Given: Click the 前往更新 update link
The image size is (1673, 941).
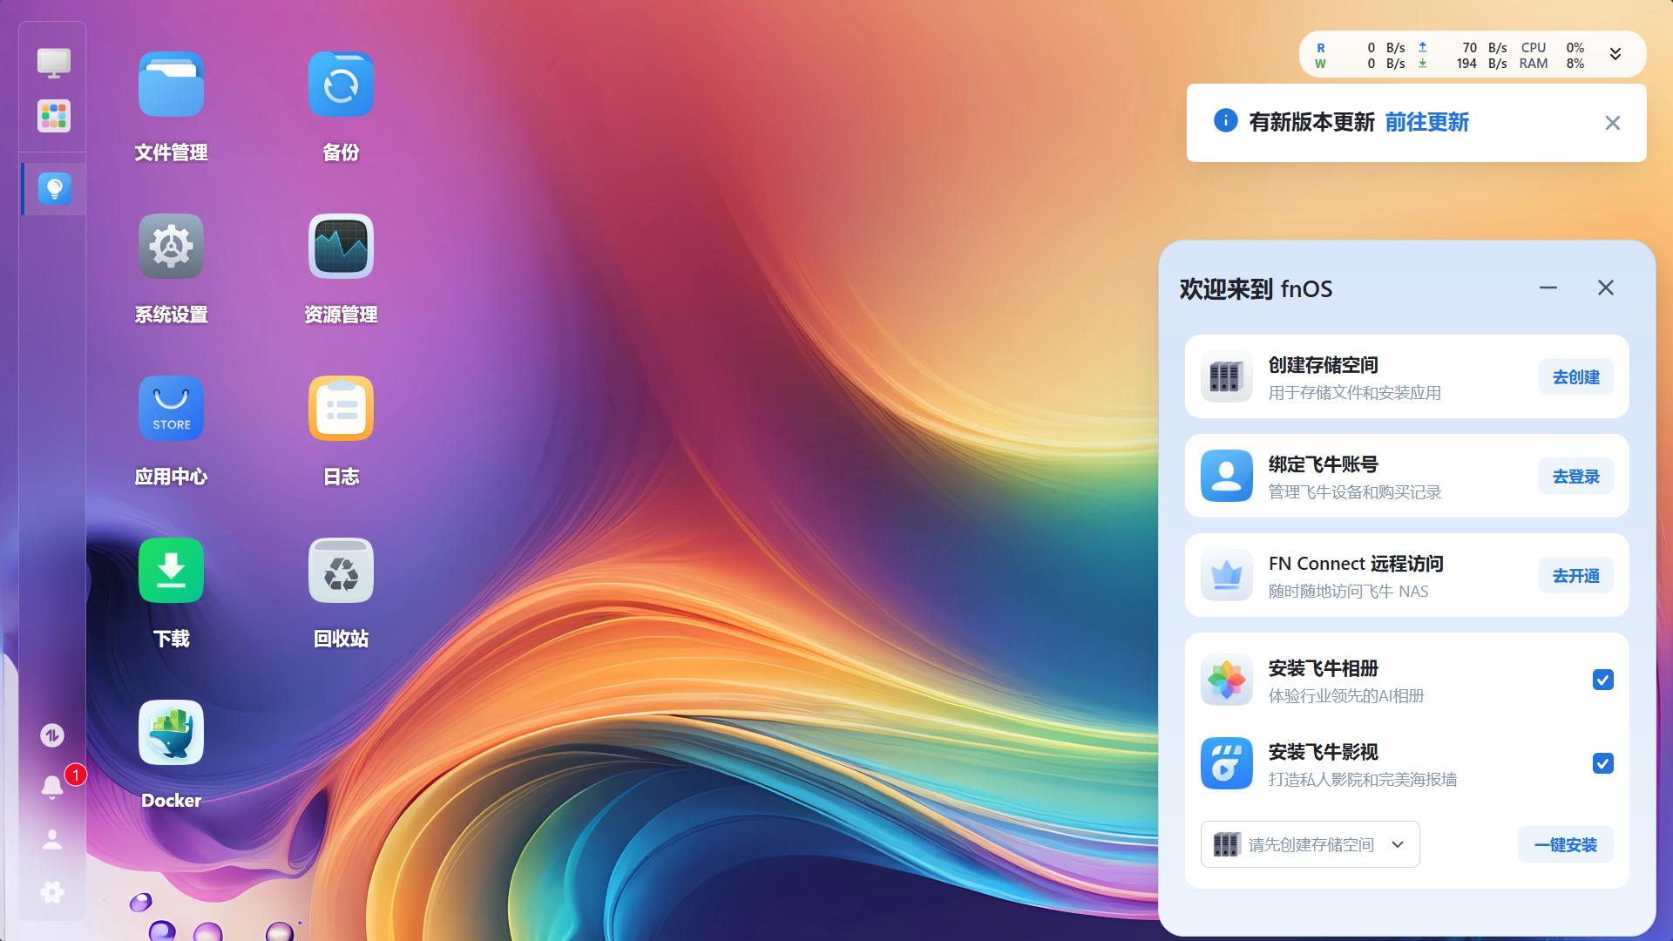Looking at the screenshot, I should (1426, 122).
